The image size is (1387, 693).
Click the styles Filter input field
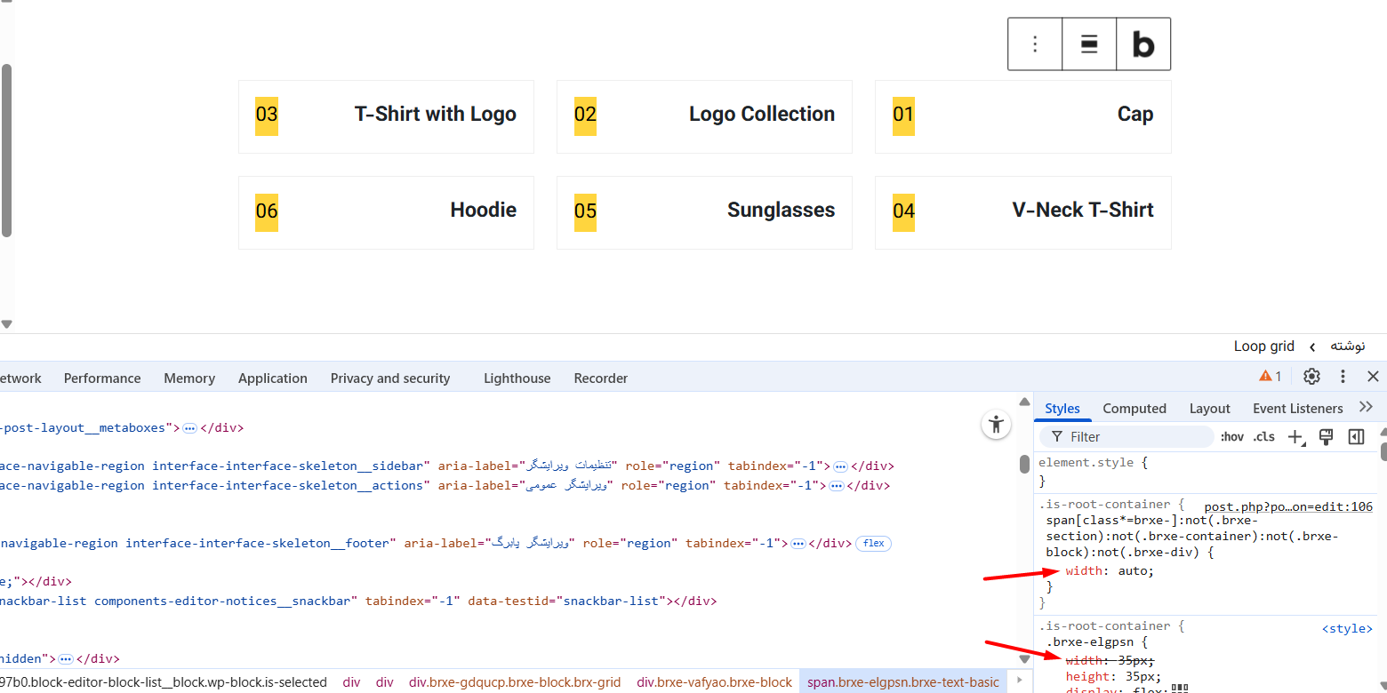pos(1129,437)
